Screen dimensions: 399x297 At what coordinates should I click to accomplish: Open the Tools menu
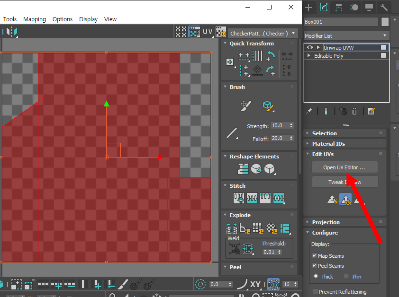(x=9, y=19)
